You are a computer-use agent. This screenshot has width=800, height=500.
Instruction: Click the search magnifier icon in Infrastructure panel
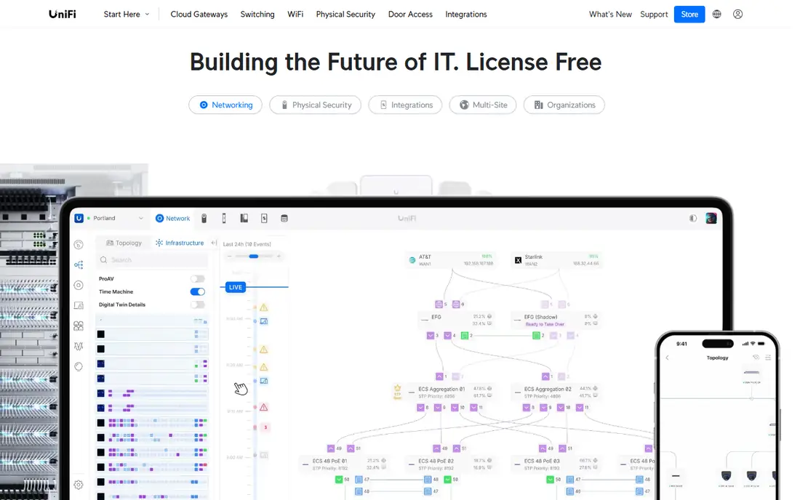point(103,260)
